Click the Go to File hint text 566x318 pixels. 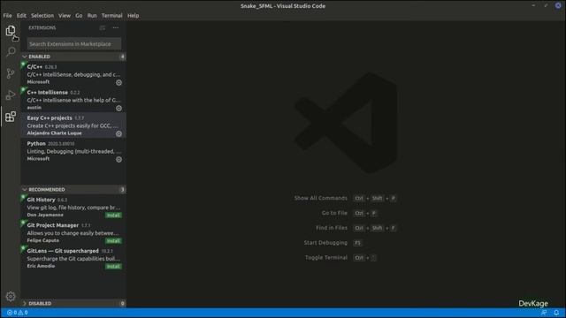point(334,213)
